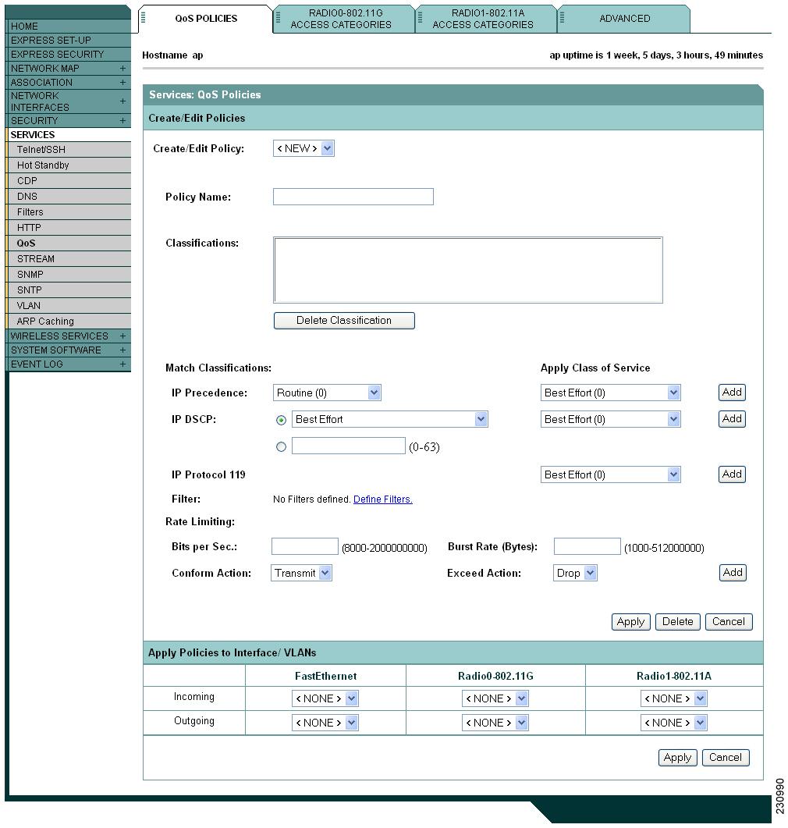
Task: Expand the ASSOCIATION plus icon
Action: pyautogui.click(x=122, y=83)
